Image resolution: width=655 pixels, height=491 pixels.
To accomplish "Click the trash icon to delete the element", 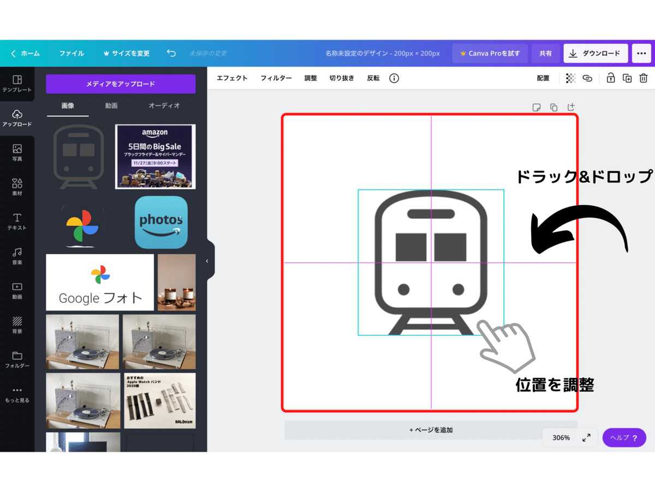I will [643, 78].
